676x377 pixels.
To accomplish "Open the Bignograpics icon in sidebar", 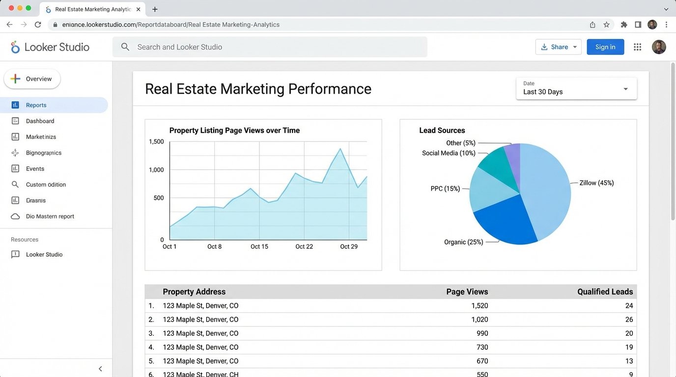I will [x=14, y=153].
